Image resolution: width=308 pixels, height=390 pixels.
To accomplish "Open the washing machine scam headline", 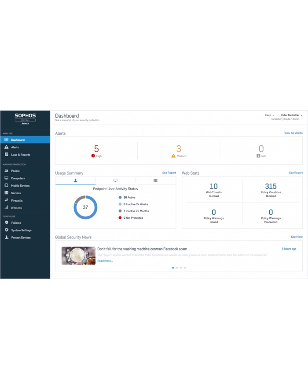I will 142,249.
